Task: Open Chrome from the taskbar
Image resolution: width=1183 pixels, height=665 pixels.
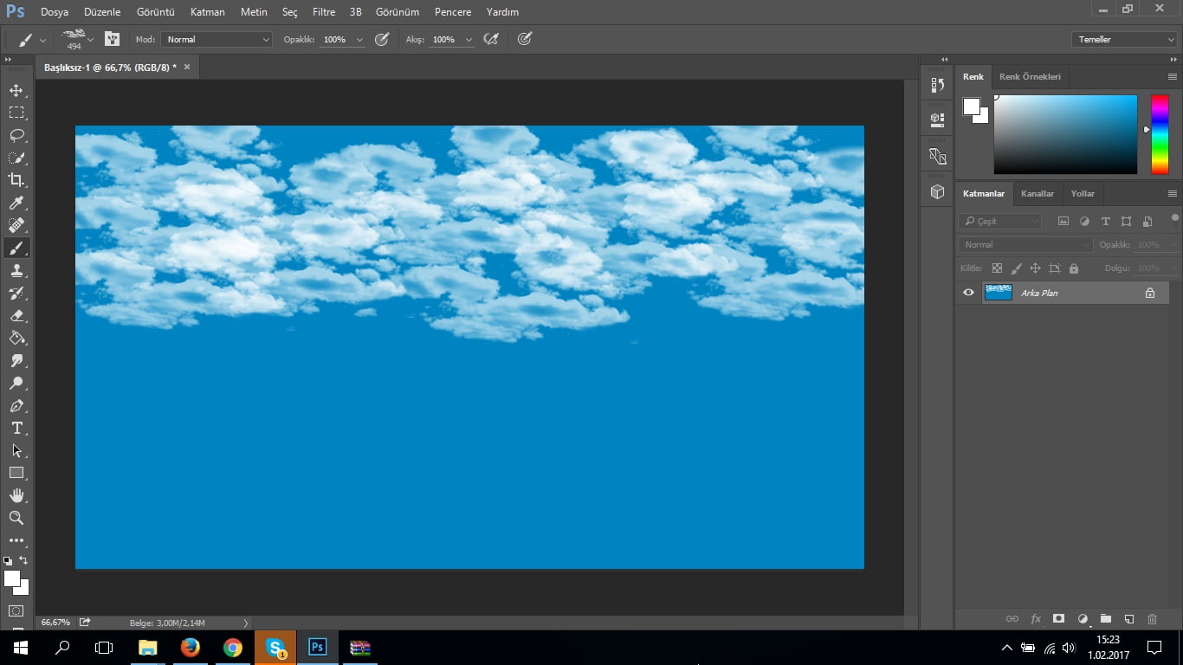Action: (x=232, y=647)
